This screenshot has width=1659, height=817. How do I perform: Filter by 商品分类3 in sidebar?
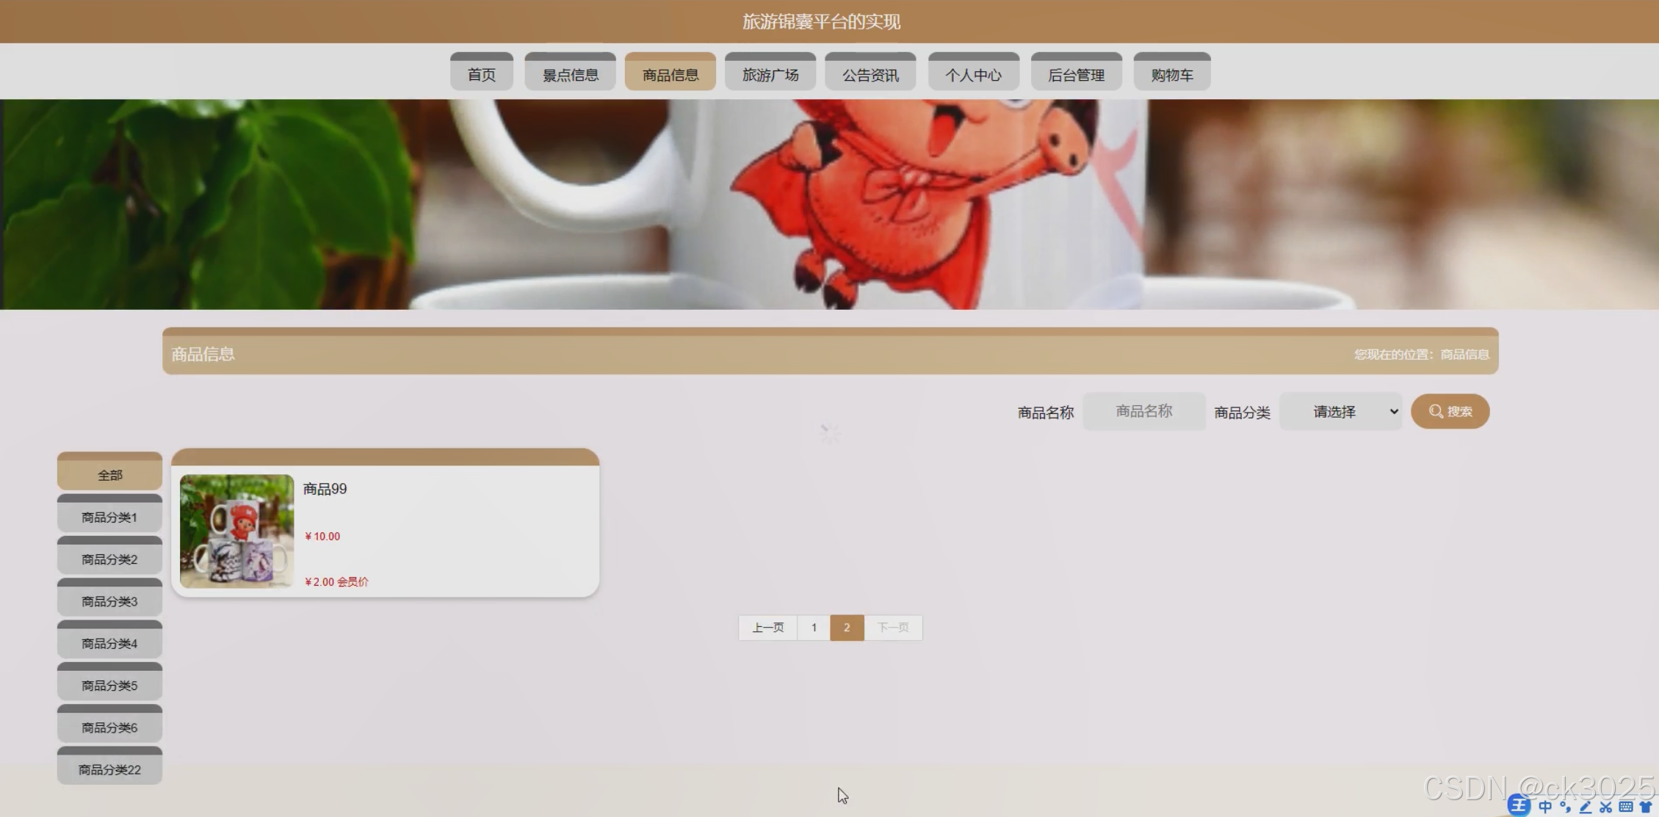[x=109, y=600]
